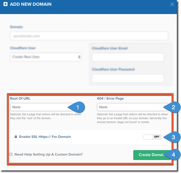Click the Cloudflare User Email field
This screenshot has height=173, width=181.
128,57
